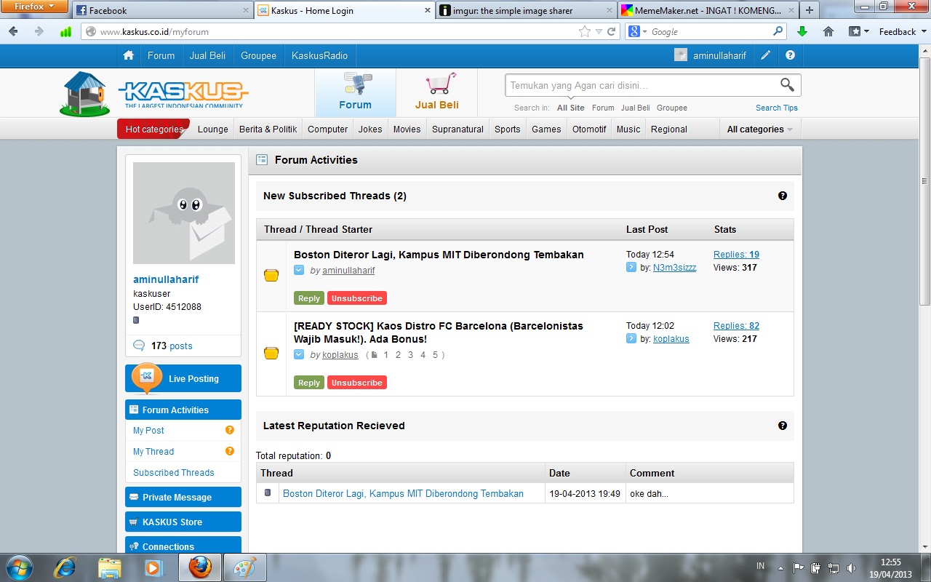Open the Search Tips link
The image size is (931, 582).
coord(777,108)
